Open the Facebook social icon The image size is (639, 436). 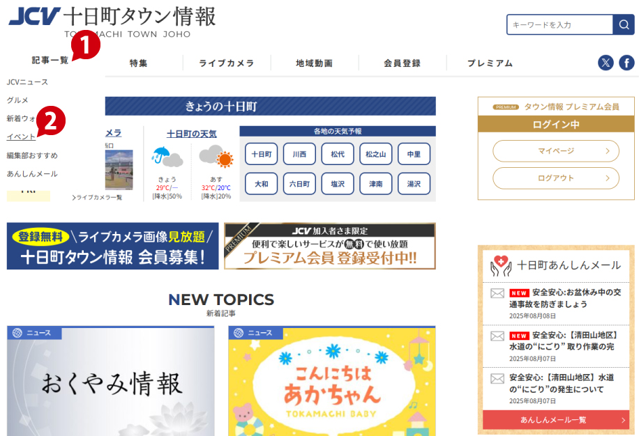[626, 63]
